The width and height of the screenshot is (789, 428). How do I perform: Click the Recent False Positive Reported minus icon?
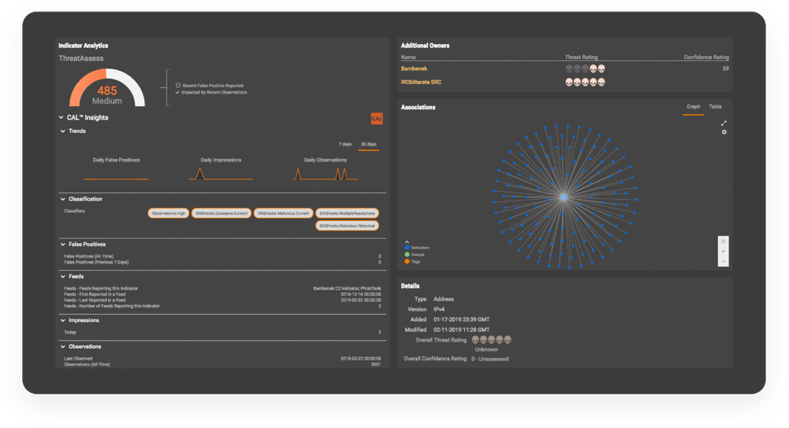pyautogui.click(x=177, y=86)
